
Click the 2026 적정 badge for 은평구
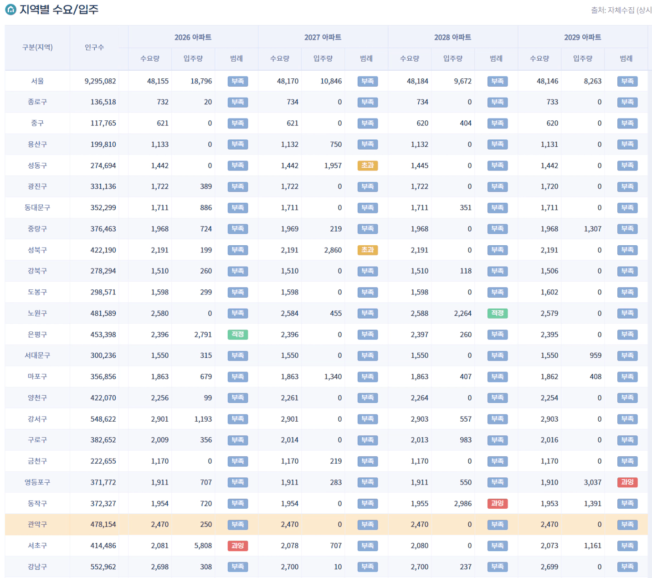(237, 334)
